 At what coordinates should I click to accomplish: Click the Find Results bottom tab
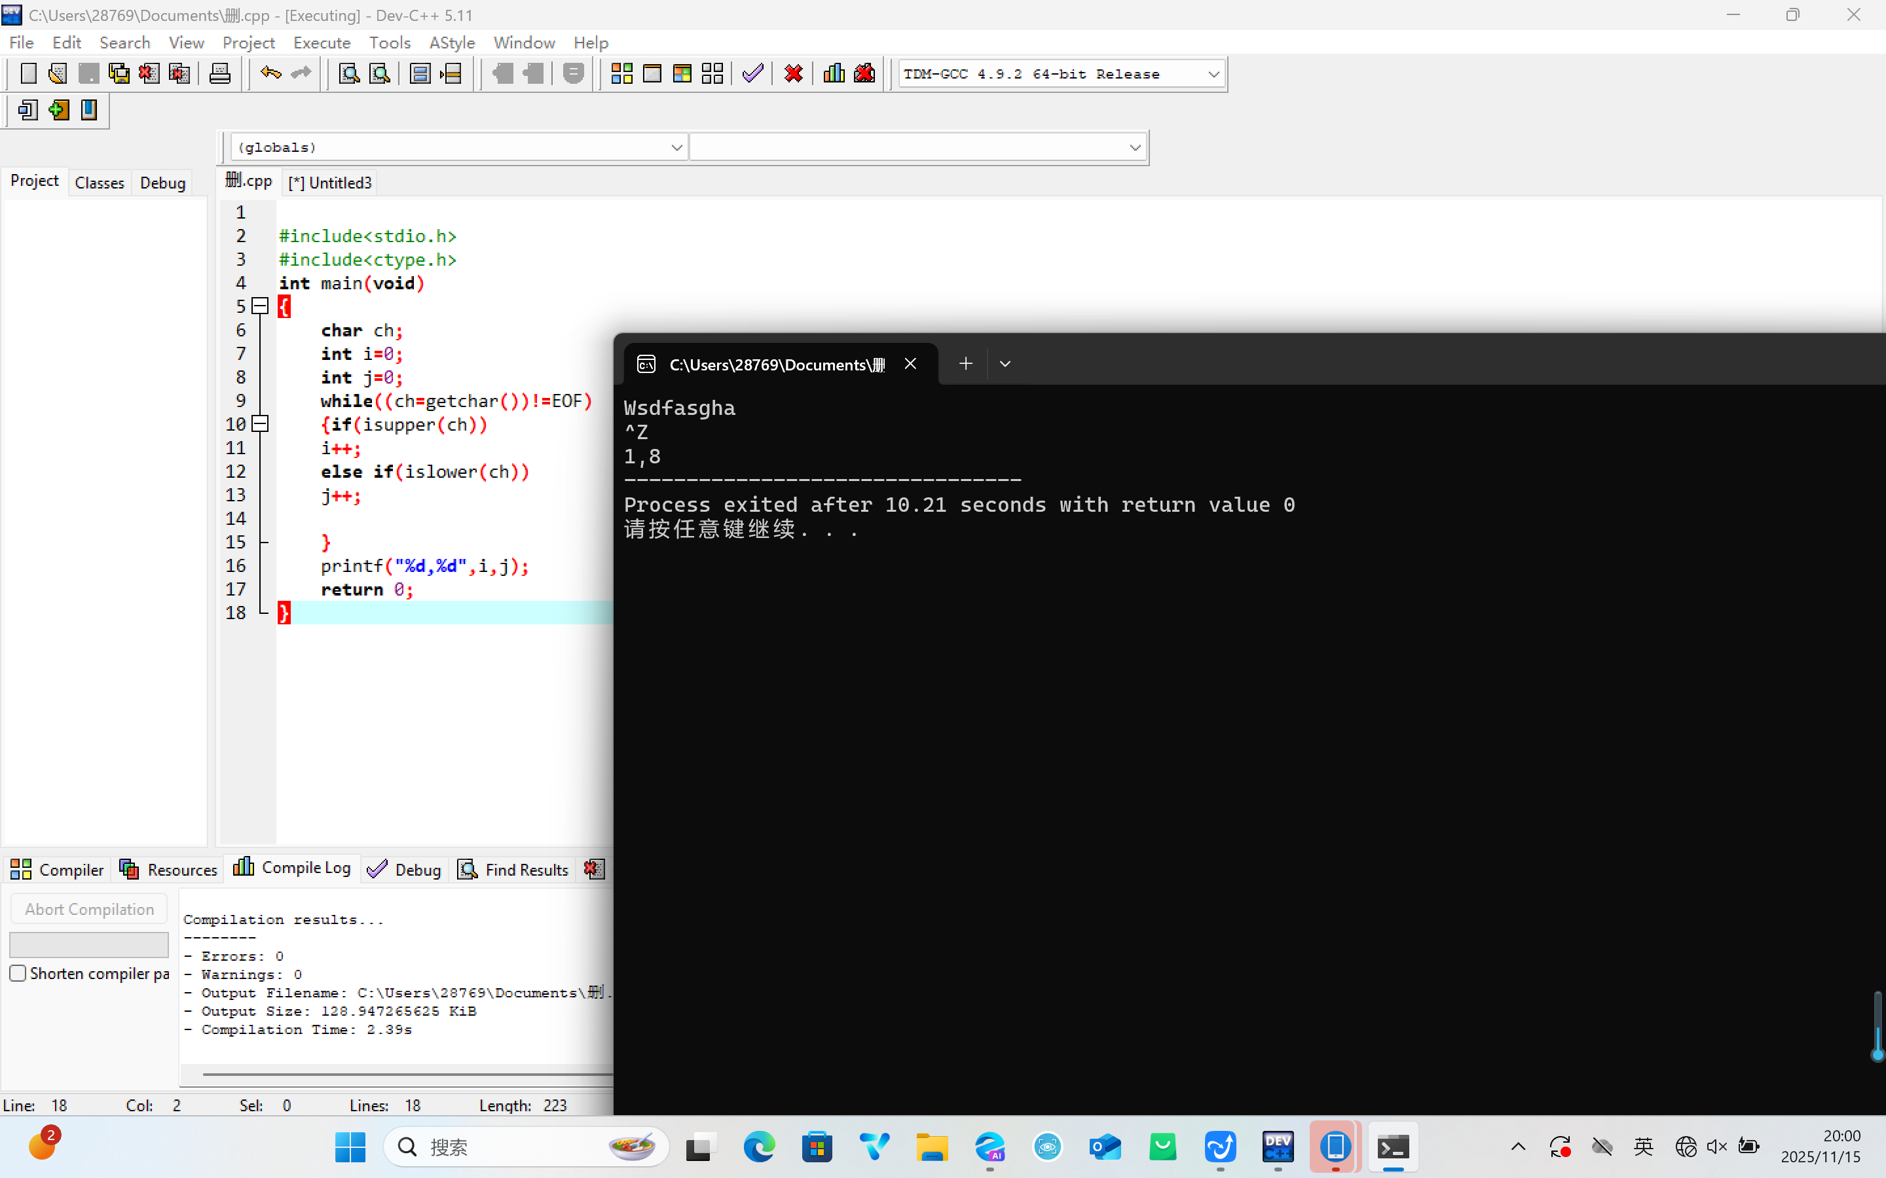click(x=513, y=870)
